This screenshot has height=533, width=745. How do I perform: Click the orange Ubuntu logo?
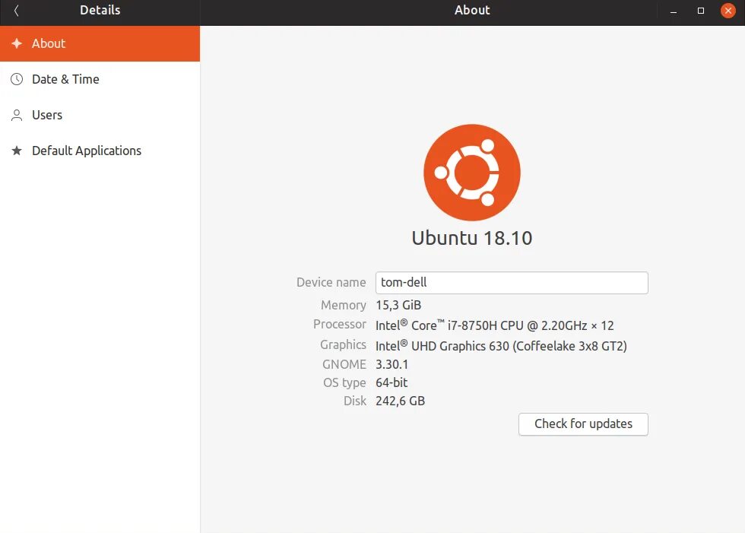pos(472,173)
